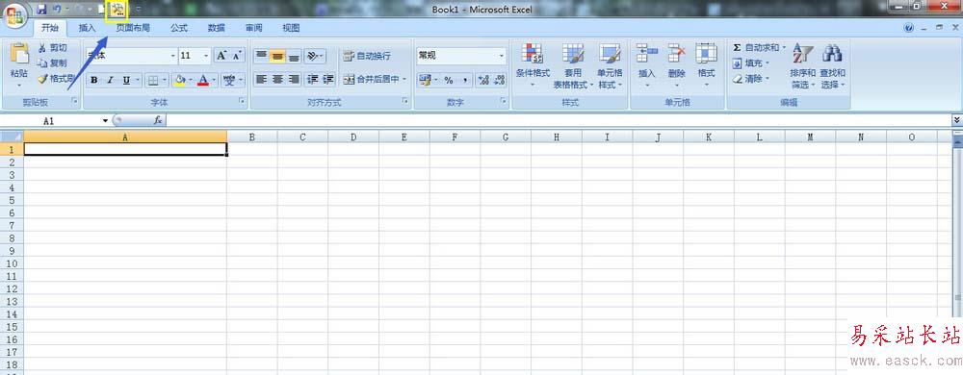Viewport: 963px width, 375px height.
Task: Open the font name dropdown
Action: point(173,56)
